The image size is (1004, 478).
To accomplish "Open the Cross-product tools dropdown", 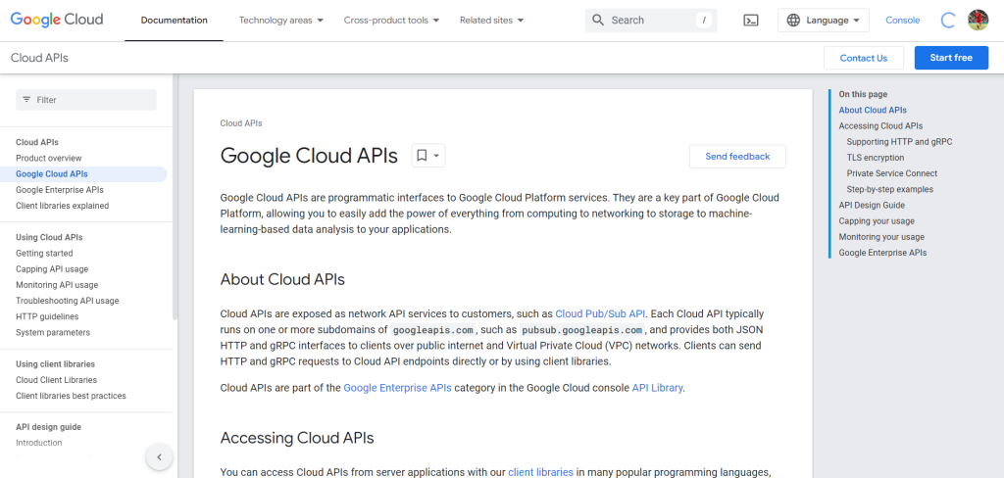I will [x=391, y=21].
